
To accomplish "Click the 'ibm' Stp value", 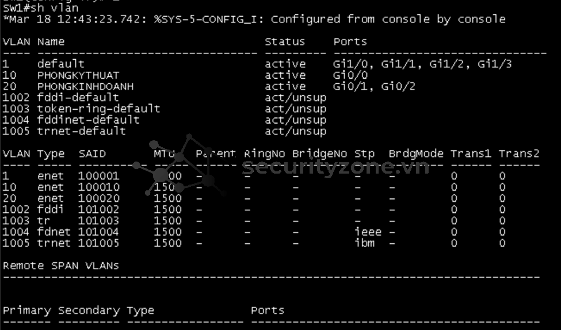I will tap(365, 243).
